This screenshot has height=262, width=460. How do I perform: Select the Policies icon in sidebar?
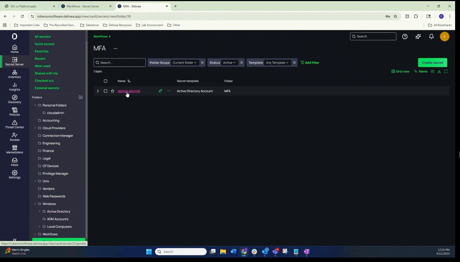click(15, 112)
